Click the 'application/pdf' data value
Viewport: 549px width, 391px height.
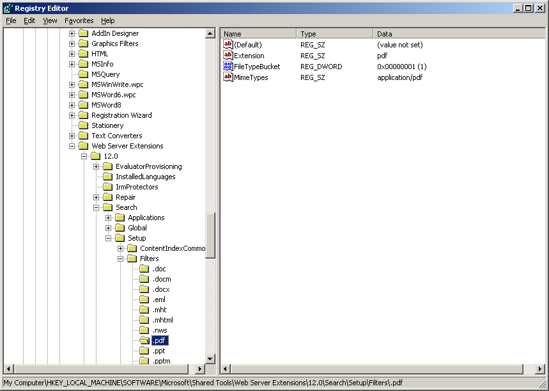[400, 77]
